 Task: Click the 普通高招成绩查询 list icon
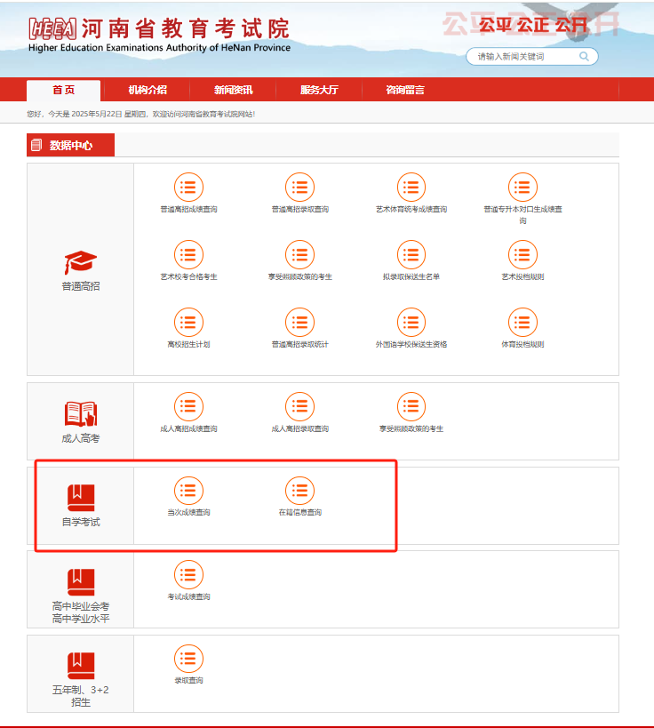(x=188, y=188)
